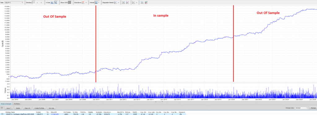This screenshot has height=115, width=317.
Task: Click the Manage button
Action: [313, 108]
